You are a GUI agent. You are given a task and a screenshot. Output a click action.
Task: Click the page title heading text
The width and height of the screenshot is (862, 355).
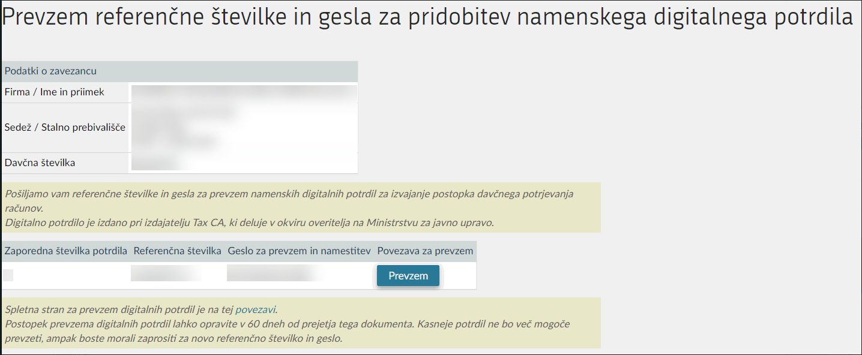point(427,17)
